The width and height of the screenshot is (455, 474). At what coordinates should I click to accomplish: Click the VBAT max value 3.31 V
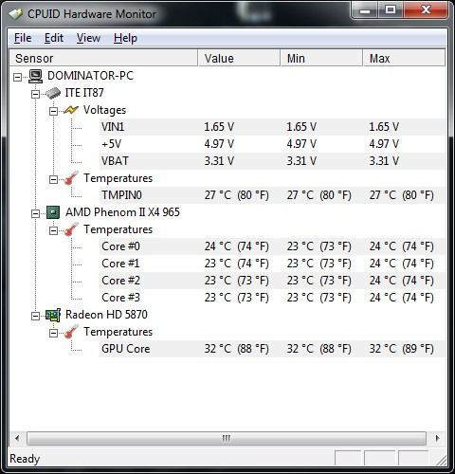[x=384, y=161]
